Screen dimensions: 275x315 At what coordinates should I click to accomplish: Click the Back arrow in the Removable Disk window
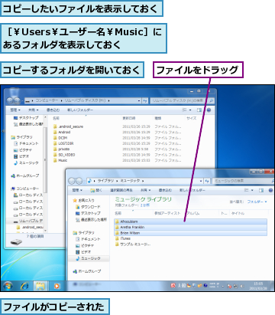click(11, 100)
